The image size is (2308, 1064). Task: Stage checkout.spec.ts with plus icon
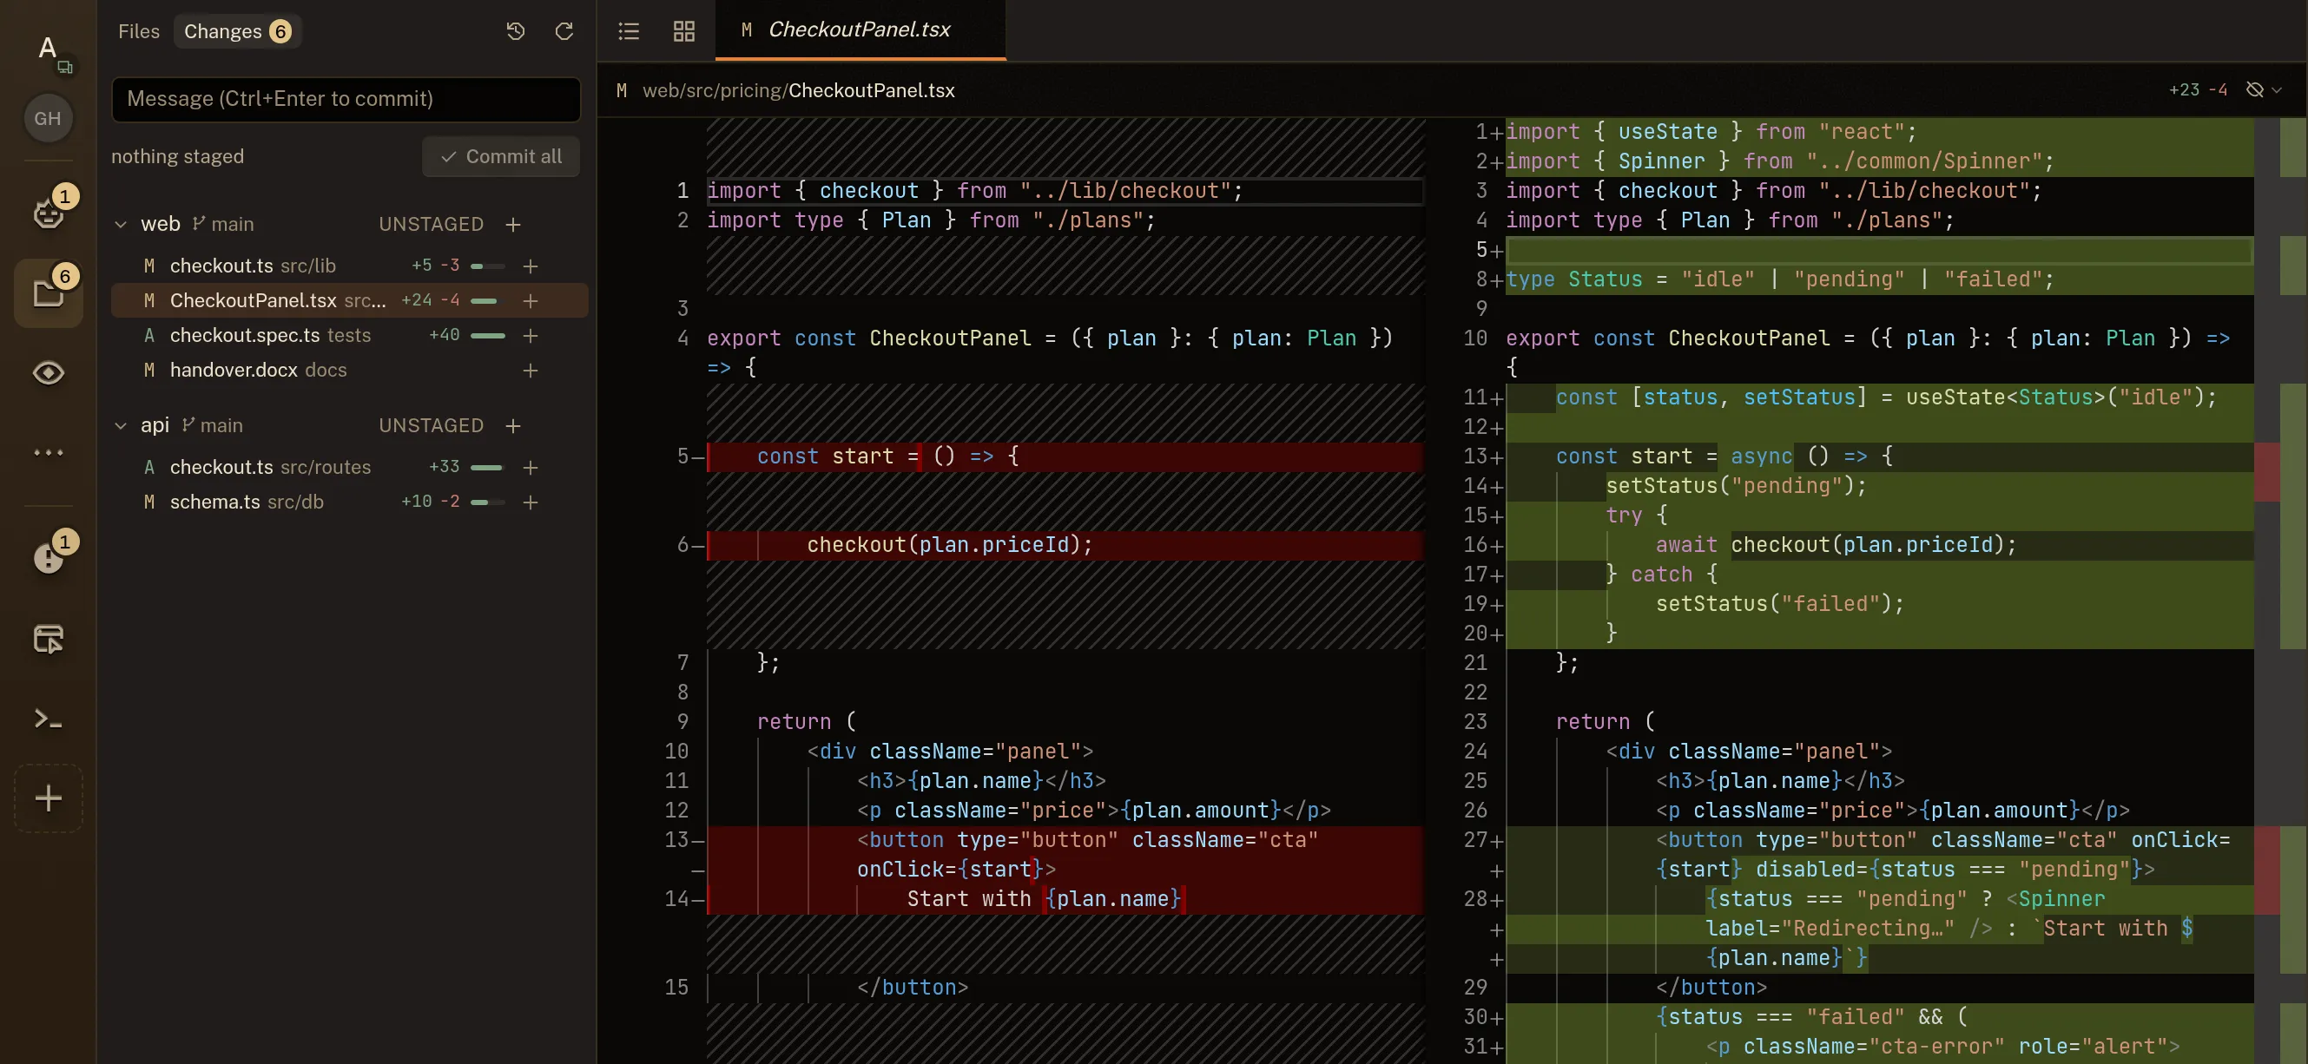pyautogui.click(x=531, y=335)
